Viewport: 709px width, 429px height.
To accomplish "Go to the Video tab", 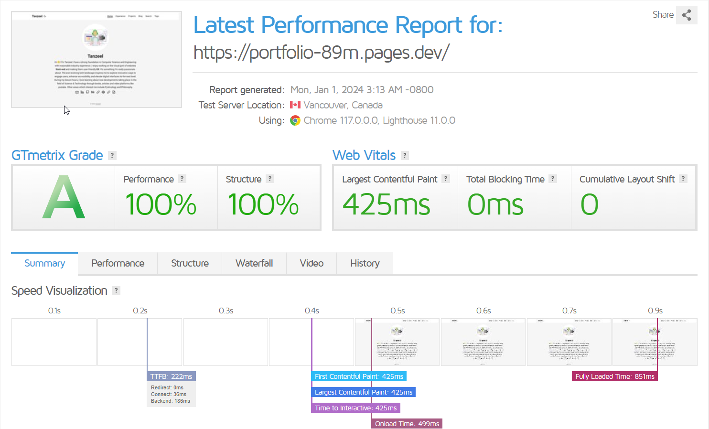I will (x=312, y=263).
